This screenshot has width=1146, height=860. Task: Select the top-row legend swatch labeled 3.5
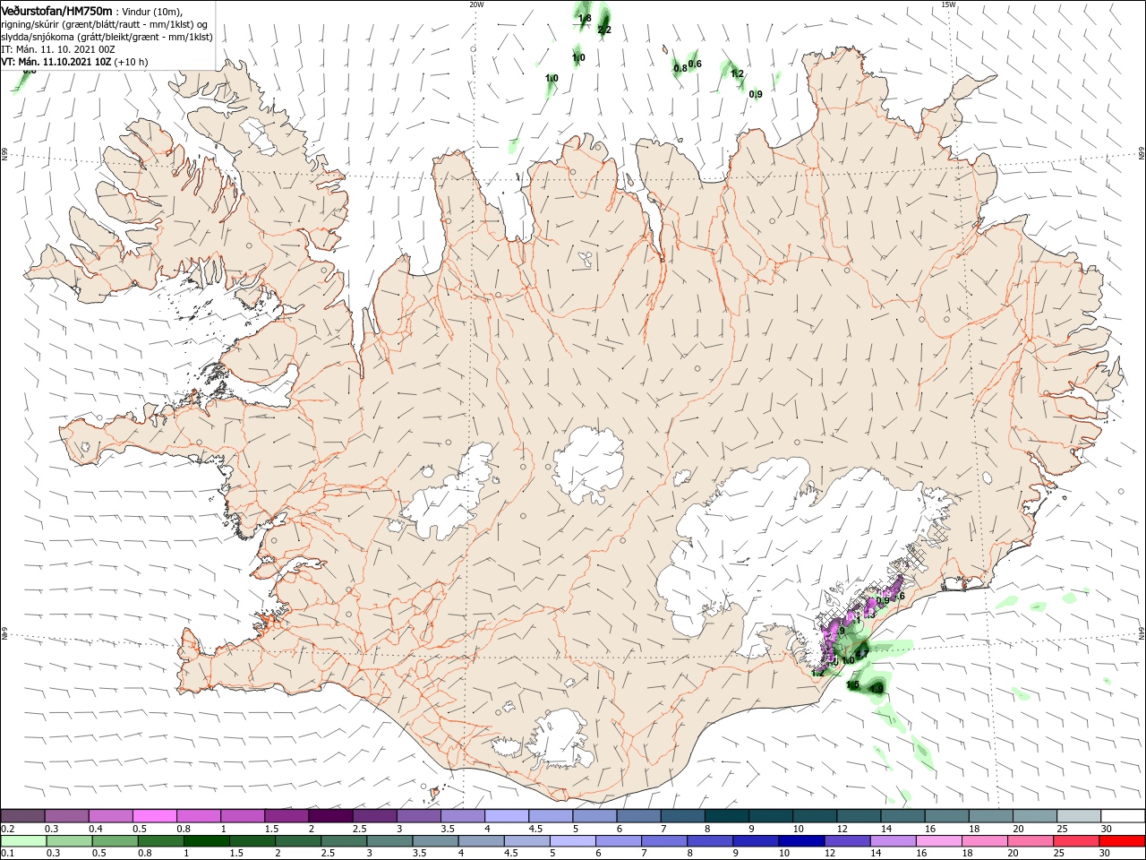tap(463, 816)
